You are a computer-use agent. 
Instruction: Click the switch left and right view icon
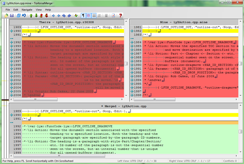click(99, 15)
